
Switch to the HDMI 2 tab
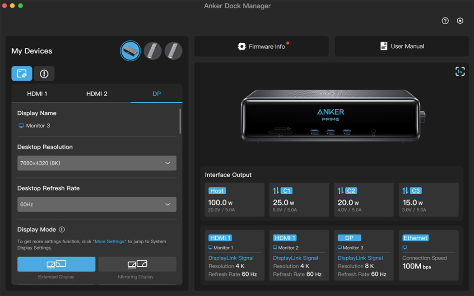tap(97, 93)
